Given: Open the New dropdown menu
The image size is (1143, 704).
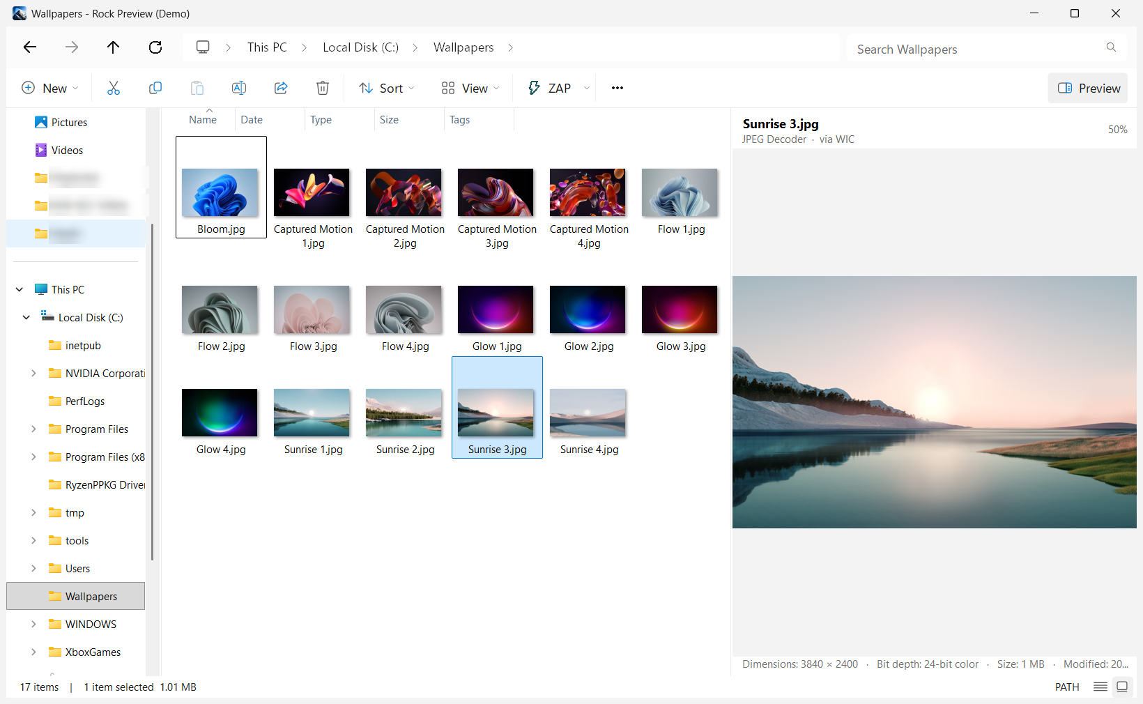Looking at the screenshot, I should point(49,88).
